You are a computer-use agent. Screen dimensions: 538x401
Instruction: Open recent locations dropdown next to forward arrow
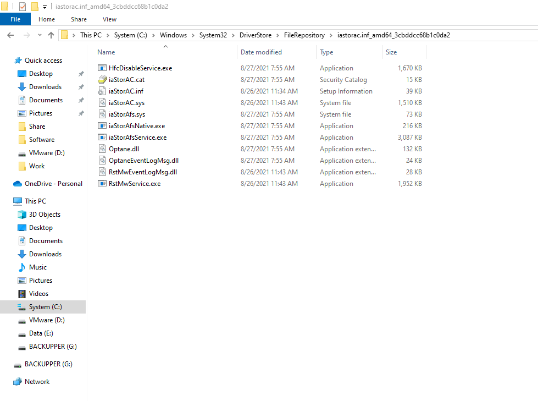39,35
